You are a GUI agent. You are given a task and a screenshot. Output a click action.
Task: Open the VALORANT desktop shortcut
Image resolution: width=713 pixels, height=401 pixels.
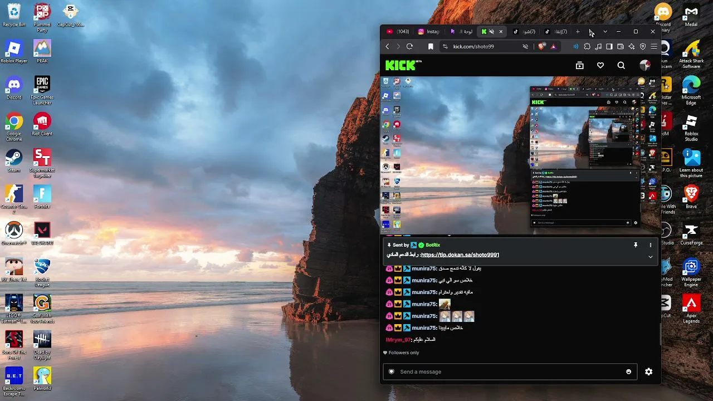[42, 233]
